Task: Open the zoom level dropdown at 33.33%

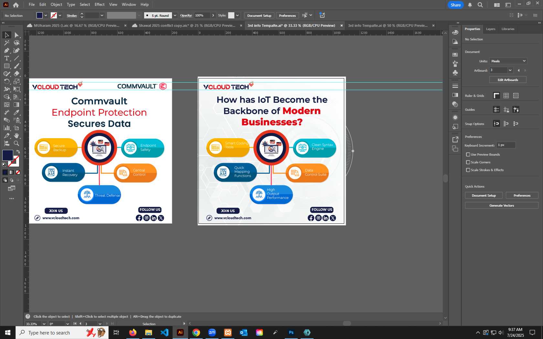Action: tap(44, 324)
